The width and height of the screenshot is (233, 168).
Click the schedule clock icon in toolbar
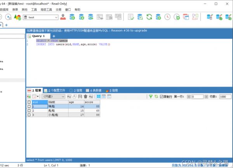167,17
